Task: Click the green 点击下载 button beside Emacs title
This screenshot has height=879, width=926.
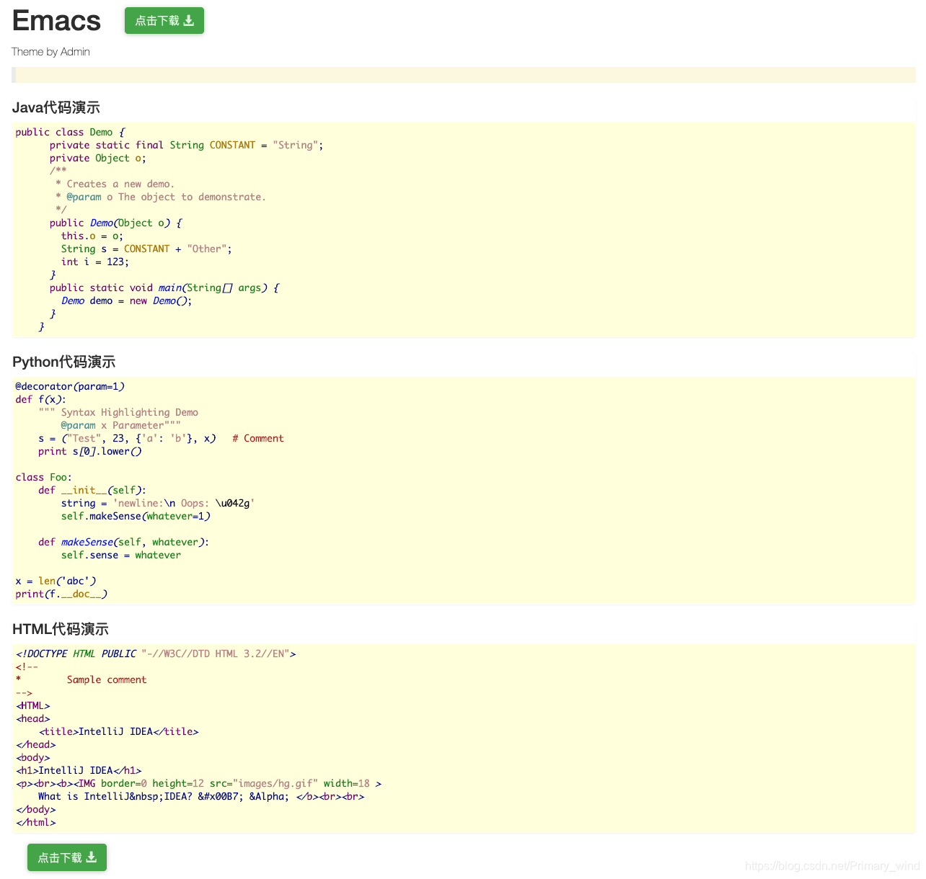Action: pyautogui.click(x=164, y=21)
